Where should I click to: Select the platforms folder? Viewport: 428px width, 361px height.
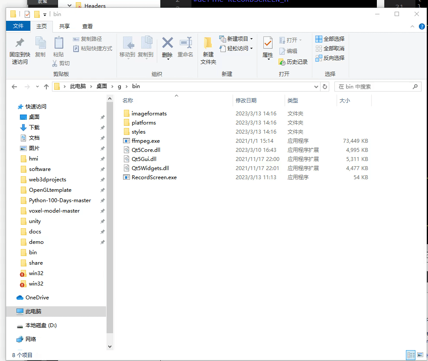(x=143, y=123)
